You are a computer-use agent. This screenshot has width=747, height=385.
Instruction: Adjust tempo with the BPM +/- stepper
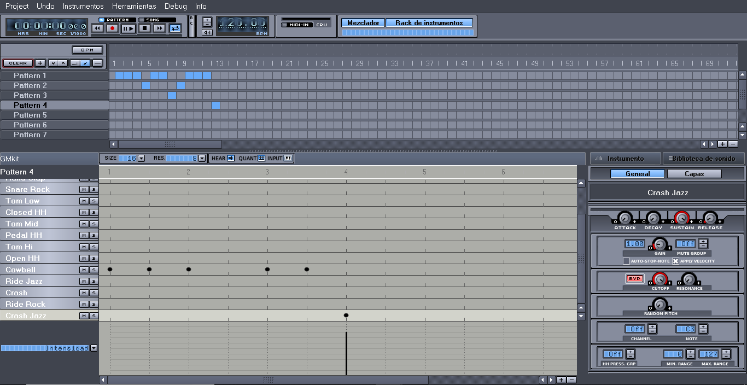[x=207, y=22]
